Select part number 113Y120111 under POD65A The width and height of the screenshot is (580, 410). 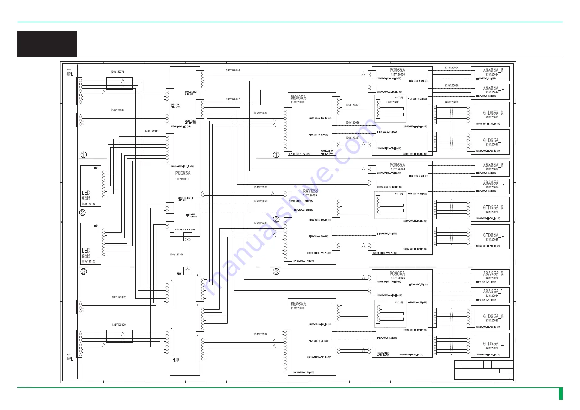pyautogui.click(x=182, y=179)
